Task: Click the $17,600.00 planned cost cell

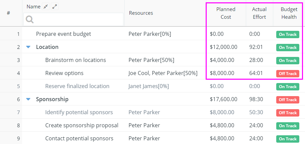Action: click(x=223, y=99)
